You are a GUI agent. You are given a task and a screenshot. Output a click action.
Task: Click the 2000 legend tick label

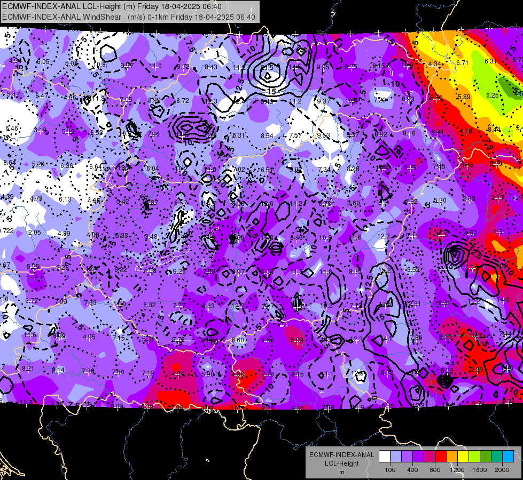(502, 470)
